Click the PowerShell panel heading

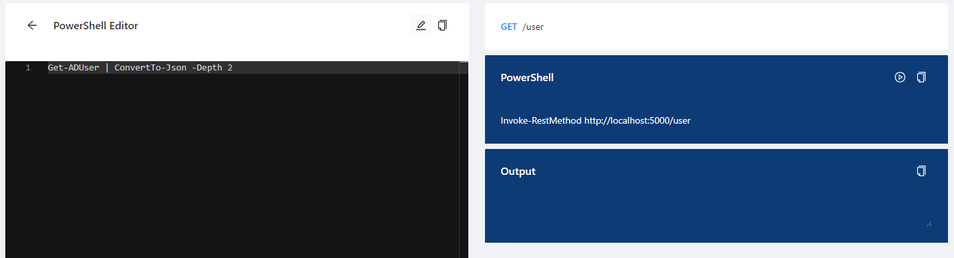point(527,78)
